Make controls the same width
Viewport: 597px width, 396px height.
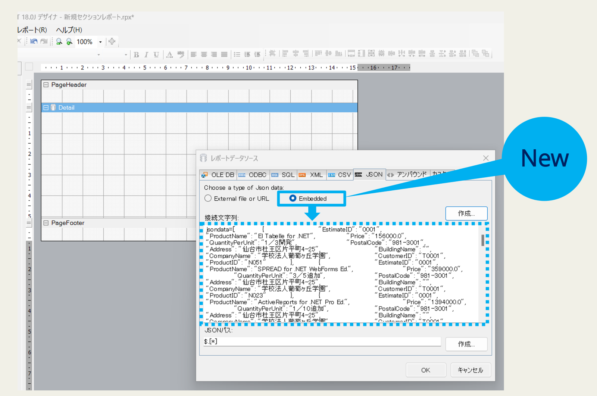[351, 54]
